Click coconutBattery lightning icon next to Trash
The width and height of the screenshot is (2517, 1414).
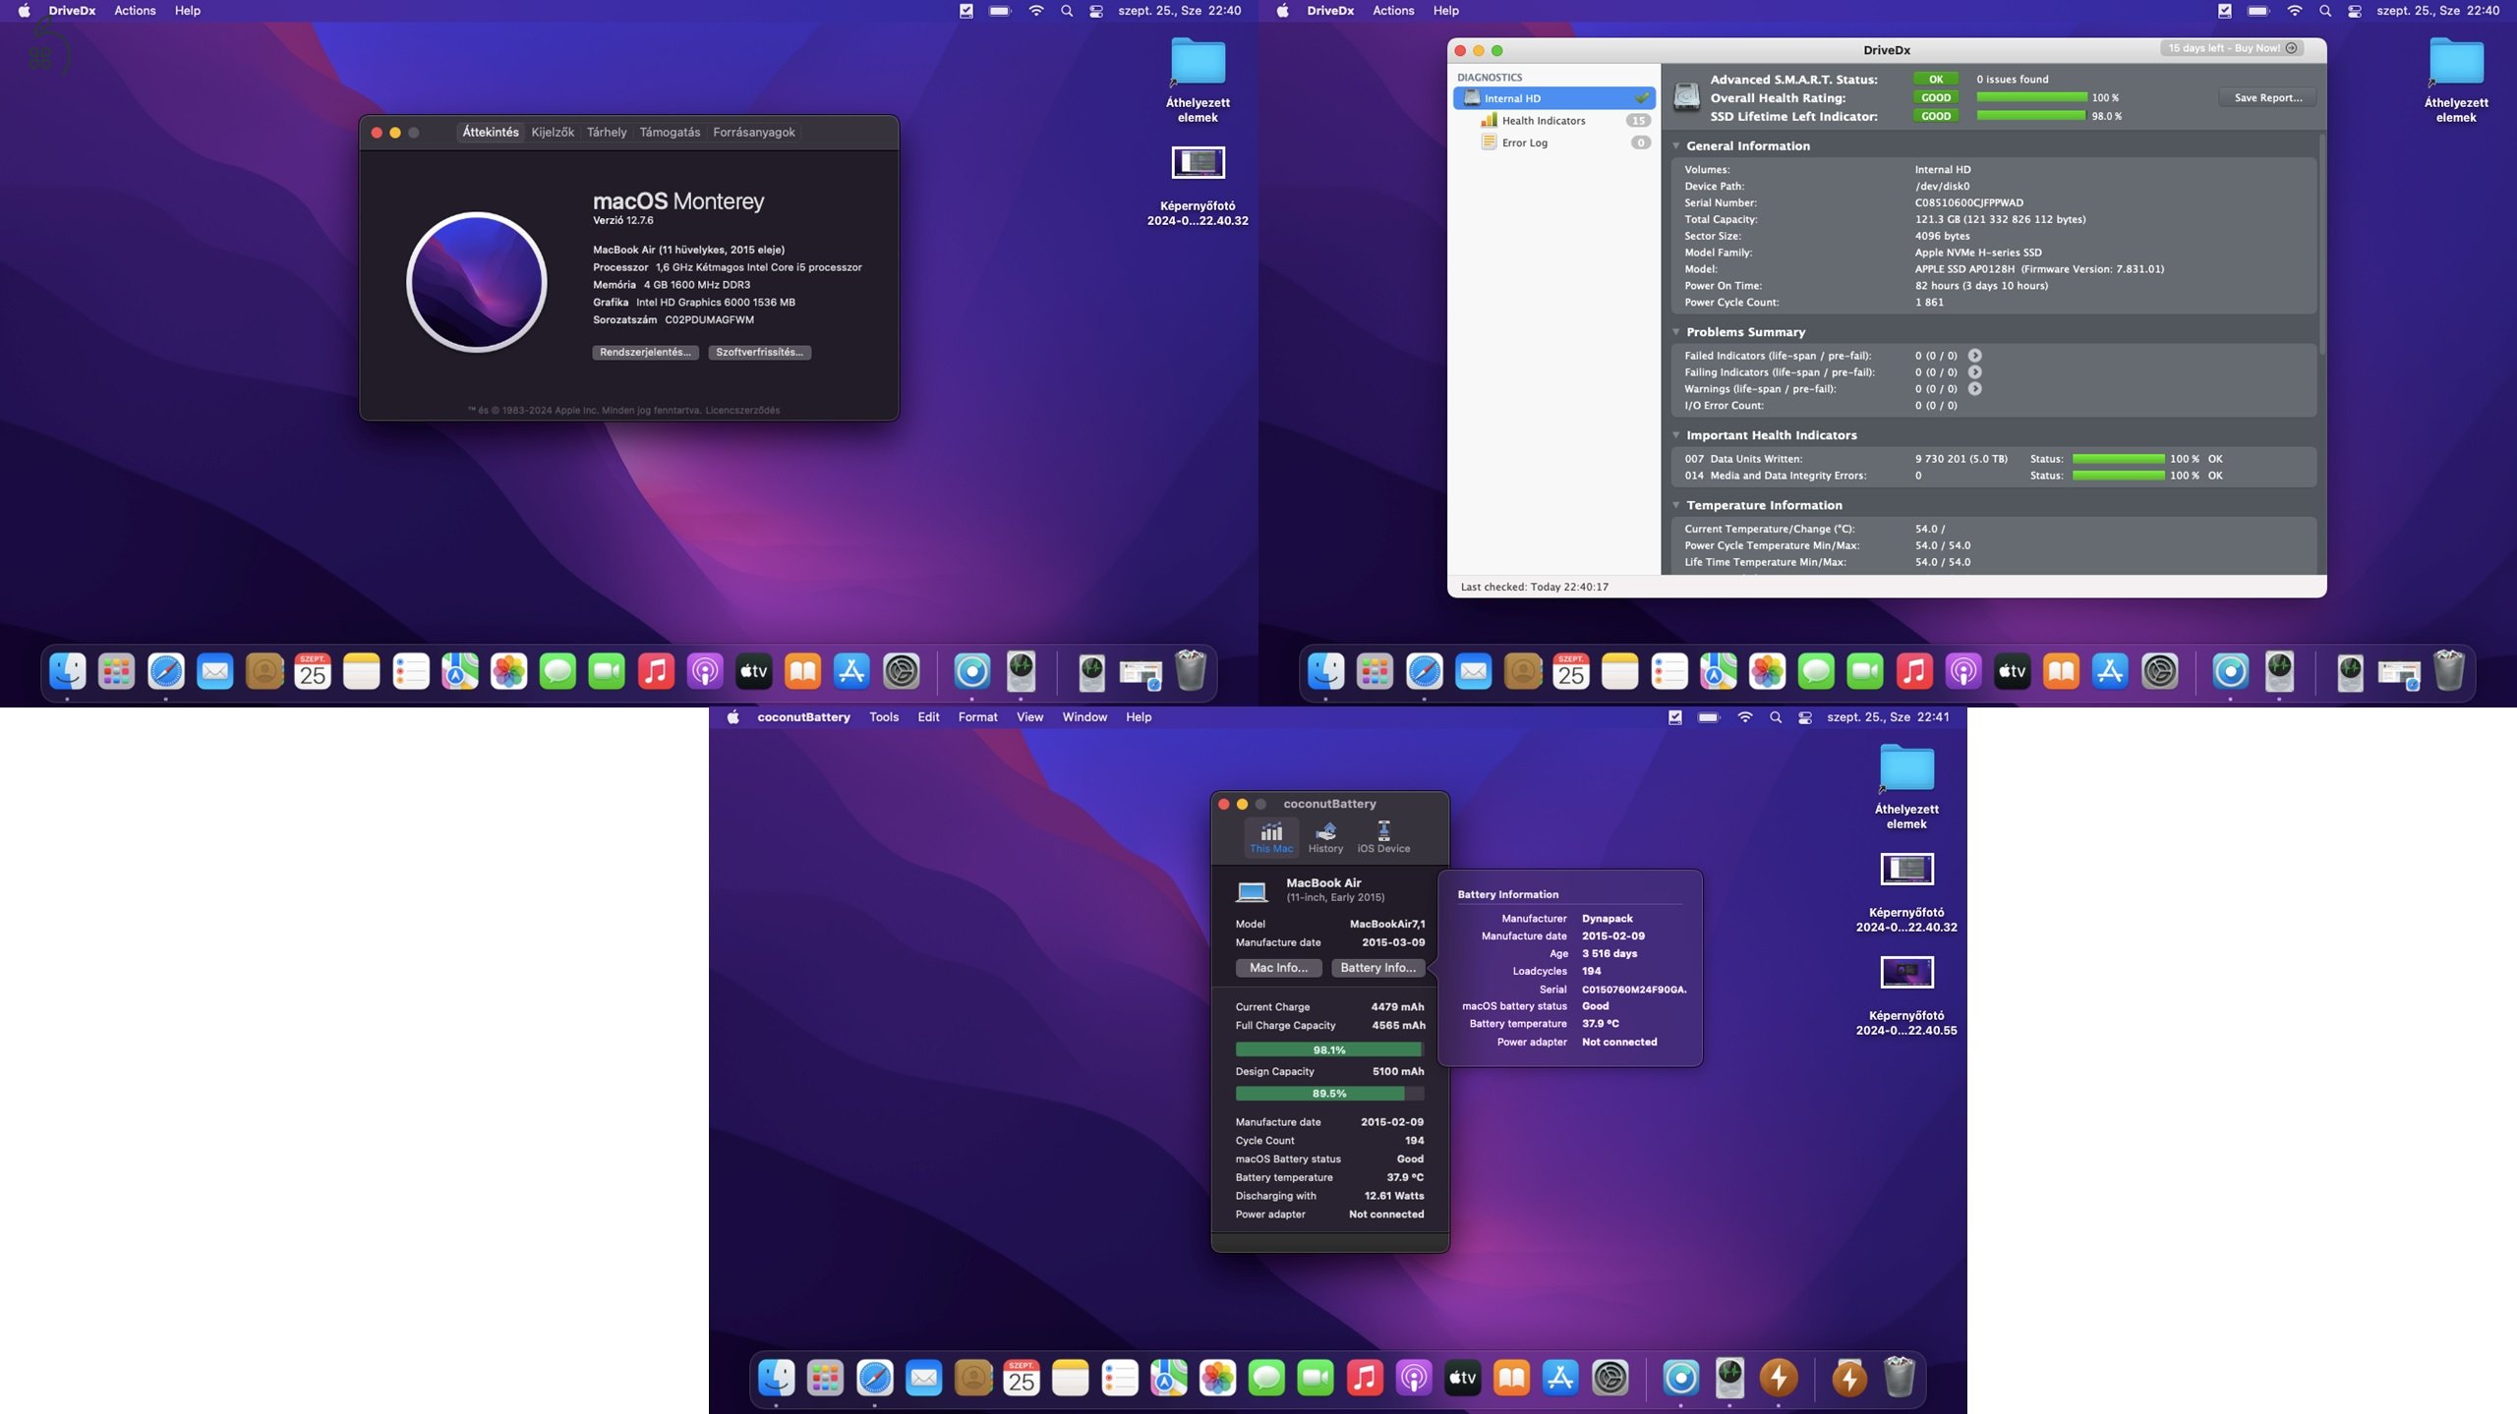(1849, 1379)
